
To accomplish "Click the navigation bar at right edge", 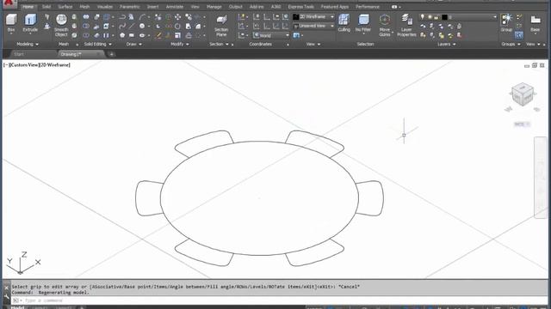I will [x=541, y=178].
